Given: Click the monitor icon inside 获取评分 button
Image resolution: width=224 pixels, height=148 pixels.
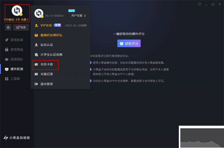Looking at the screenshot, I should 122,44.
